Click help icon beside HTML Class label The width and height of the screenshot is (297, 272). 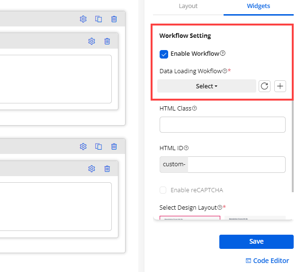tap(195, 109)
